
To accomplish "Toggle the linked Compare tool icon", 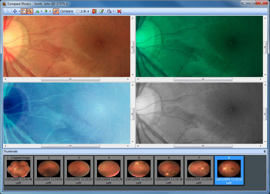I will 56,11.
